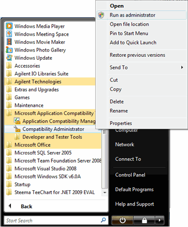Image resolution: width=188 pixels, height=227 pixels.
Task: Open Connect To
Action: (128, 159)
